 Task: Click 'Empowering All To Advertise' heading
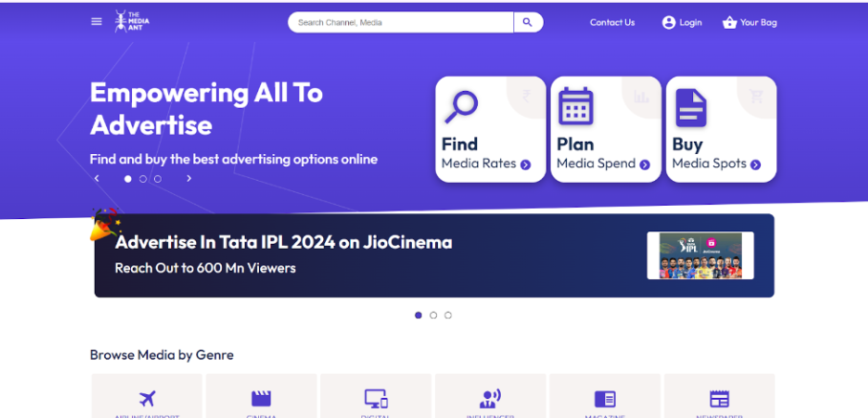click(206, 108)
